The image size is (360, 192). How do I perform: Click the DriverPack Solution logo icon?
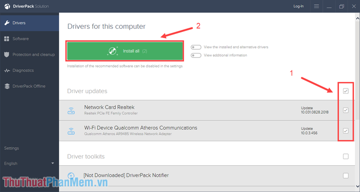point(7,6)
